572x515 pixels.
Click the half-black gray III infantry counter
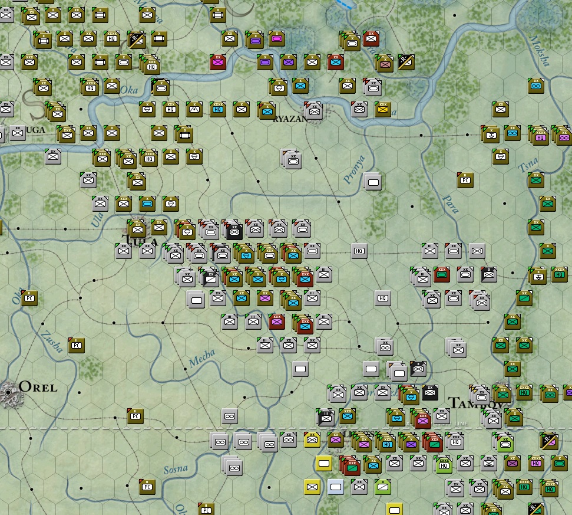[325, 417]
